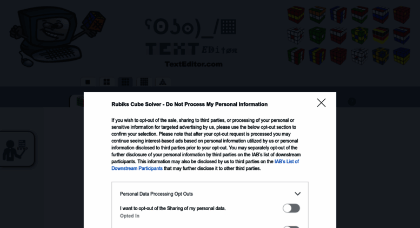This screenshot has width=420, height=228.
Task: Click the round icon right of the dialog
Action: pos(352,101)
